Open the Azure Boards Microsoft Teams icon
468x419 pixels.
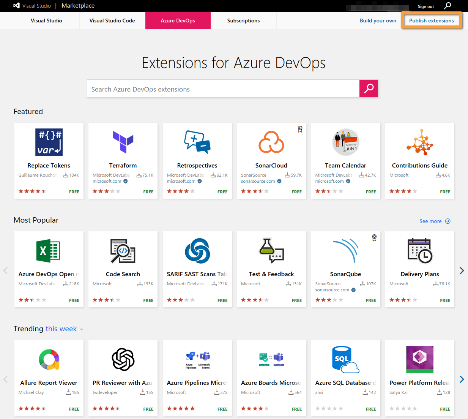(271, 359)
